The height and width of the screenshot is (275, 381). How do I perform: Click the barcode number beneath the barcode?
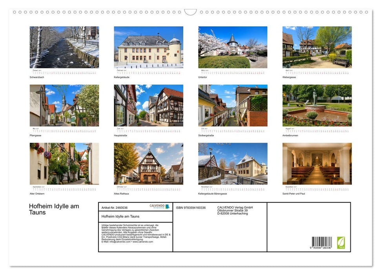(321, 248)
